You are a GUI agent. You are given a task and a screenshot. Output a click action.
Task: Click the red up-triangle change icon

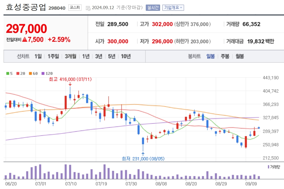click(x=25, y=39)
